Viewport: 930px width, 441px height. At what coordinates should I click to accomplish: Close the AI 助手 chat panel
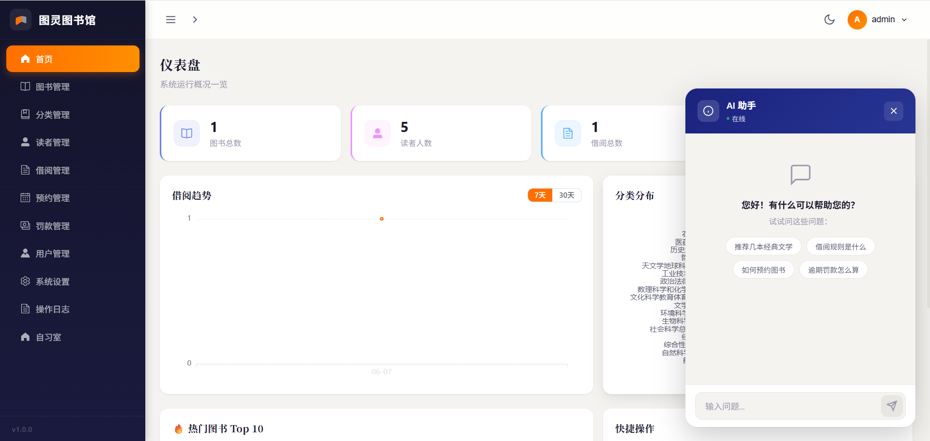point(894,111)
